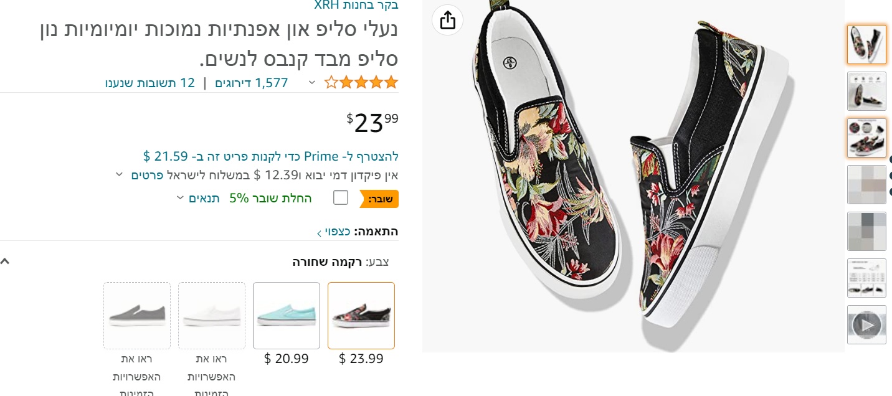Click the star rating icons

pyautogui.click(x=361, y=82)
